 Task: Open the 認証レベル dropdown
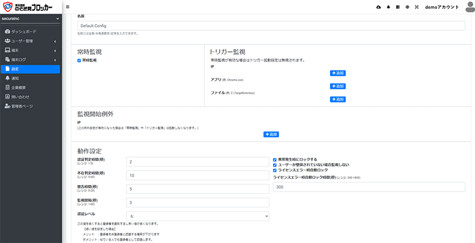tap(198, 216)
